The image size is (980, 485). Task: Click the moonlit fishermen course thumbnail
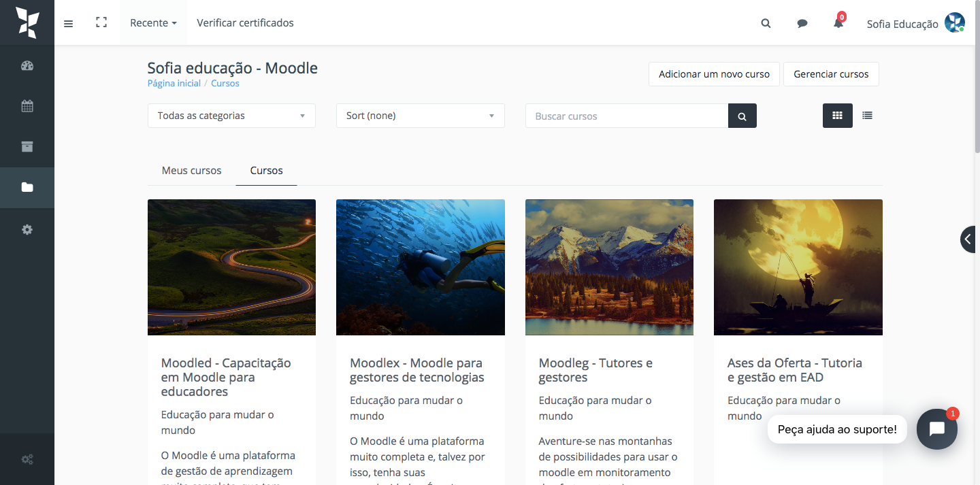798,267
